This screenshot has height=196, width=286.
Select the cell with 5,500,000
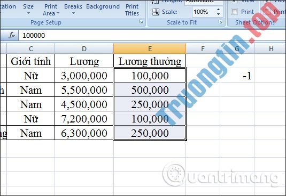pyautogui.click(x=84, y=89)
